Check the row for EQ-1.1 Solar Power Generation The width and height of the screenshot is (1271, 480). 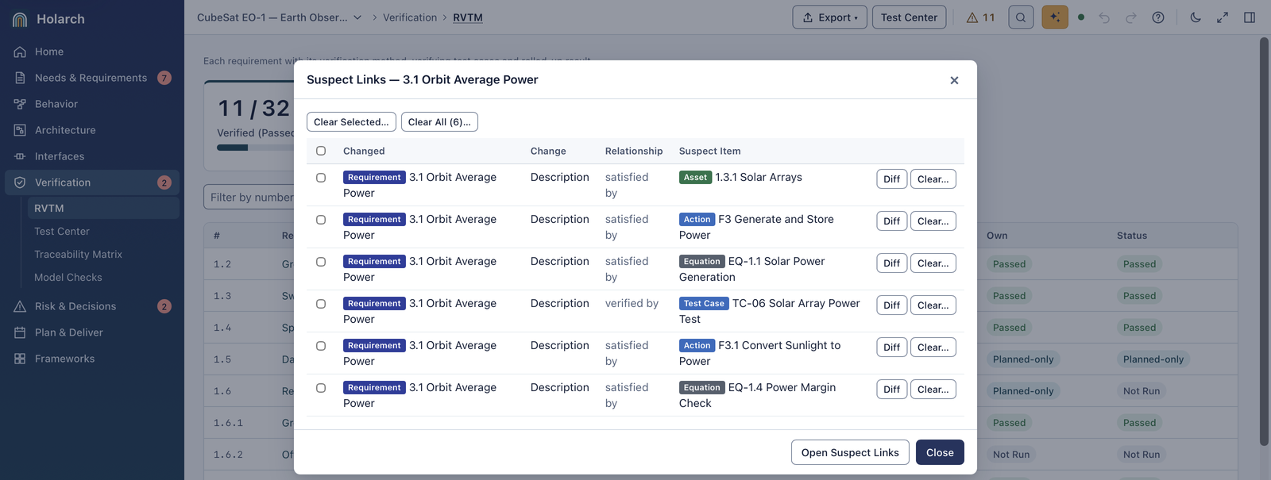point(321,262)
